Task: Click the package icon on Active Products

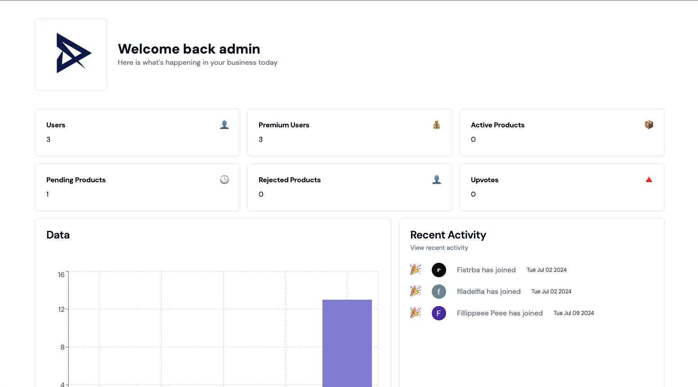Action: (x=649, y=125)
